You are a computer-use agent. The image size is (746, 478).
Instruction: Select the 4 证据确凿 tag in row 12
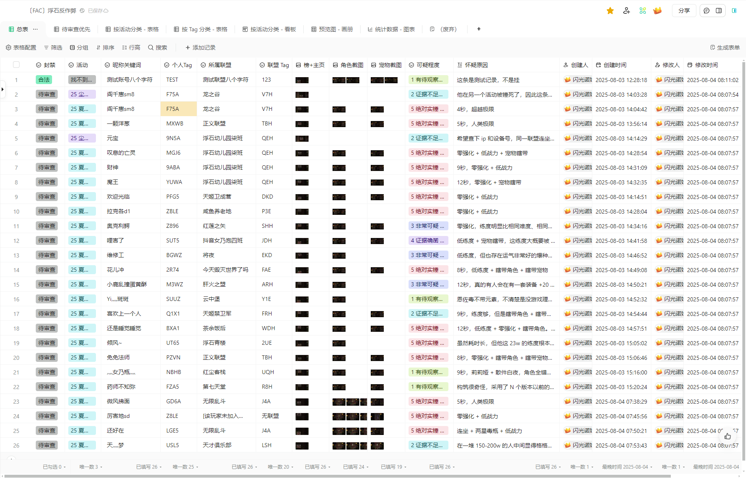pyautogui.click(x=428, y=240)
